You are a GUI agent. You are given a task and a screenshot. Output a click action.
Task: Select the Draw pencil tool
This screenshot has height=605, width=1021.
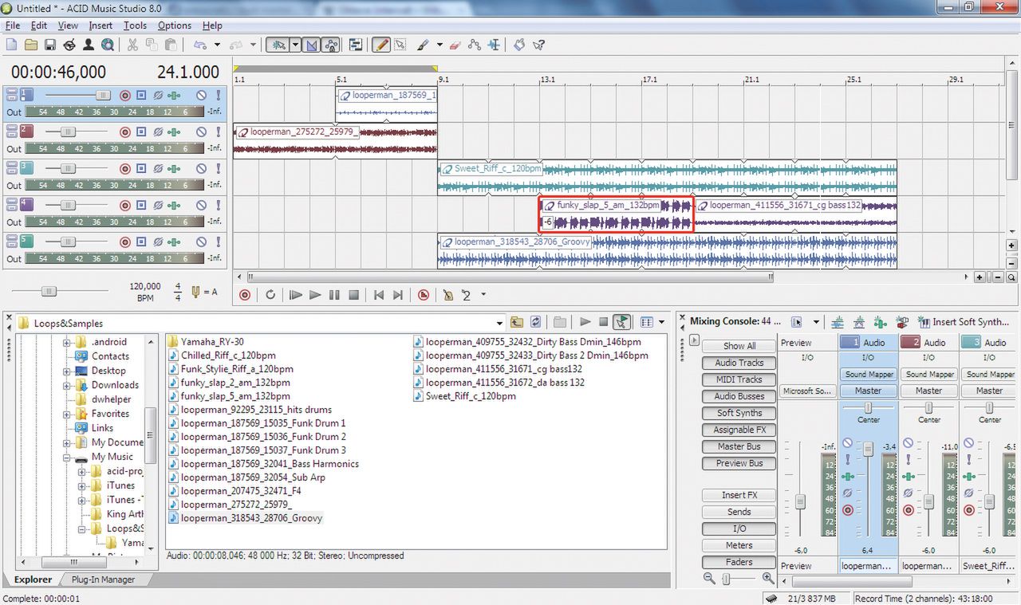pyautogui.click(x=381, y=45)
